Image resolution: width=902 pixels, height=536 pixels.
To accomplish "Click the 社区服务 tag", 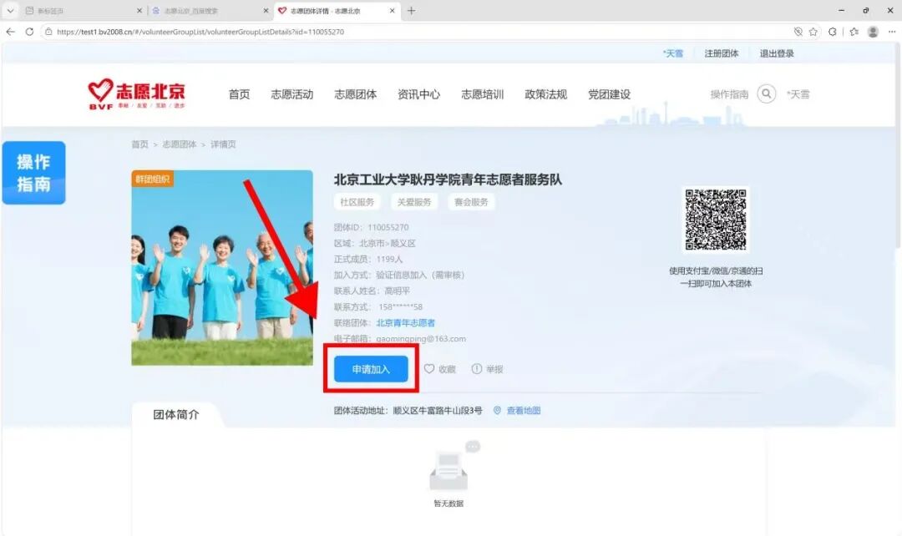I will [x=357, y=202].
